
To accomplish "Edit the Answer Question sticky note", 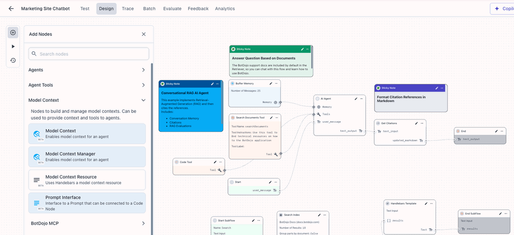I will tap(303, 49).
